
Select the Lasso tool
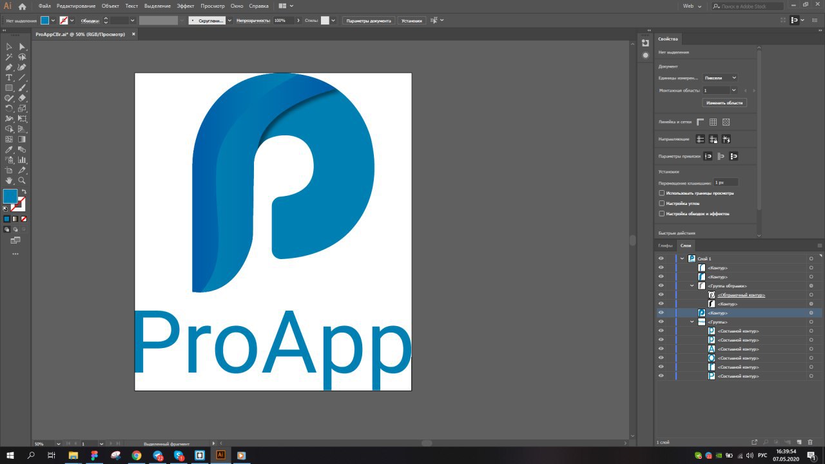point(22,57)
